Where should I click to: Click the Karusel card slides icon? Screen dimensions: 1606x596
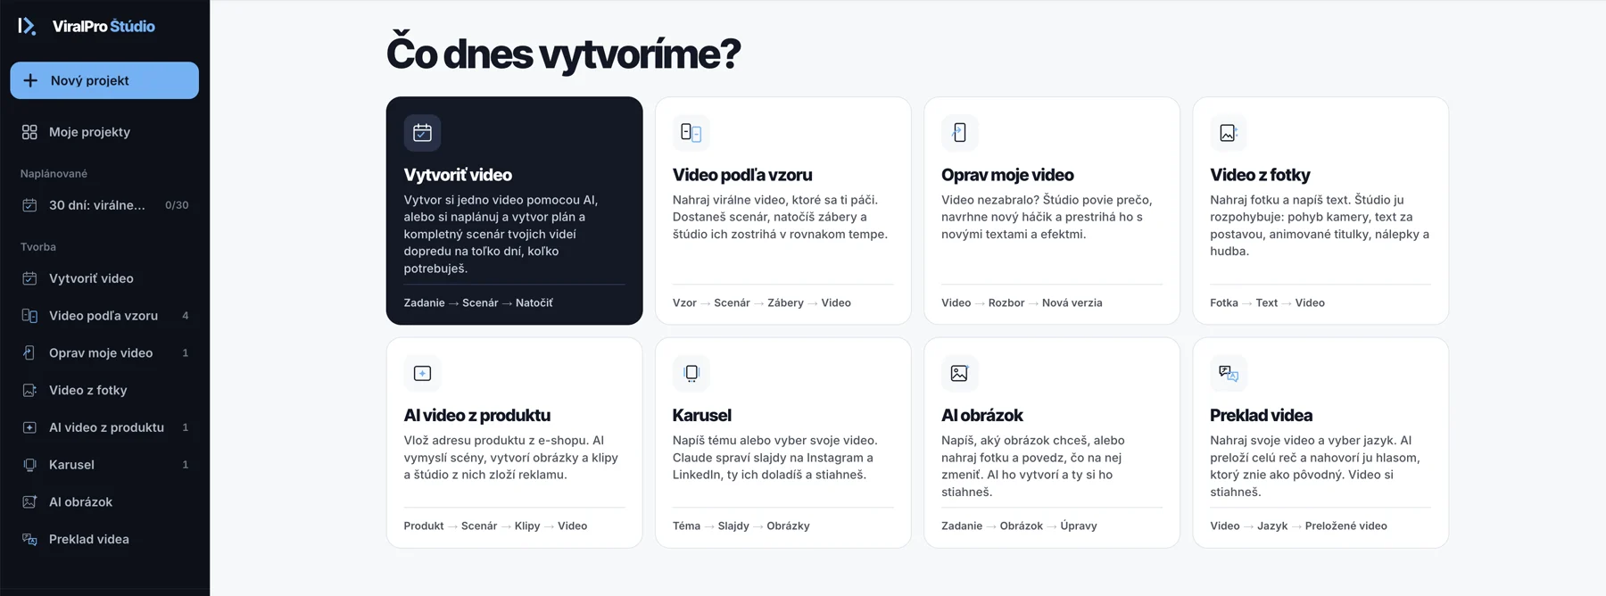(x=691, y=373)
